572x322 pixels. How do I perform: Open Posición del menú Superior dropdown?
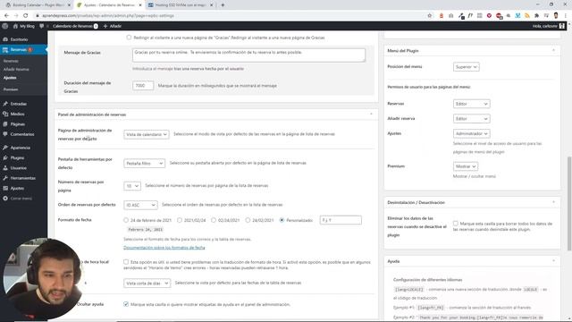(467, 67)
